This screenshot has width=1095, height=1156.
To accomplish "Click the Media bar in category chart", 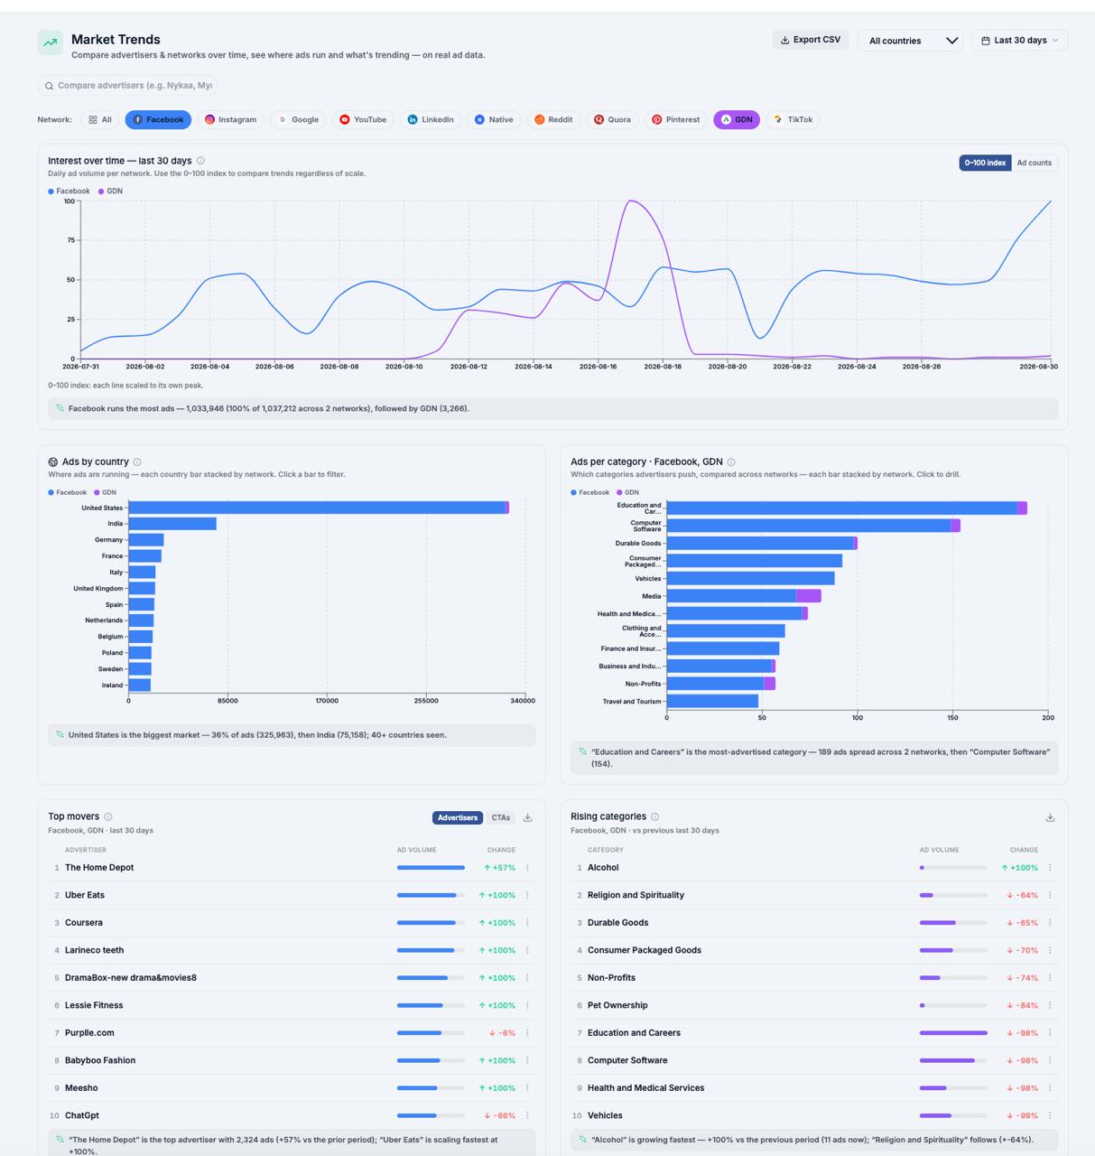I will tap(744, 596).
